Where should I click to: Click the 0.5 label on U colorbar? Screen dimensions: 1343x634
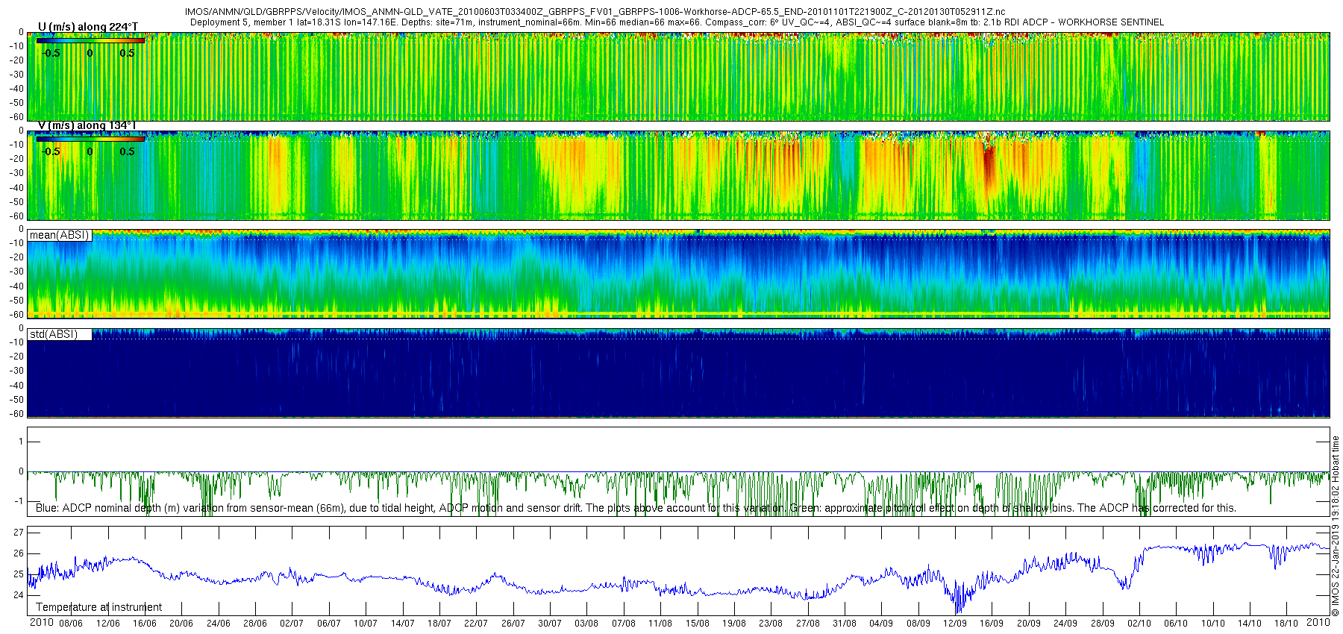coord(128,53)
